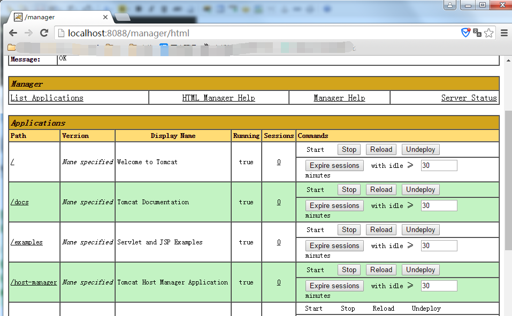The width and height of the screenshot is (512, 316).
Task: Reload the /host-manager application
Action: click(381, 270)
